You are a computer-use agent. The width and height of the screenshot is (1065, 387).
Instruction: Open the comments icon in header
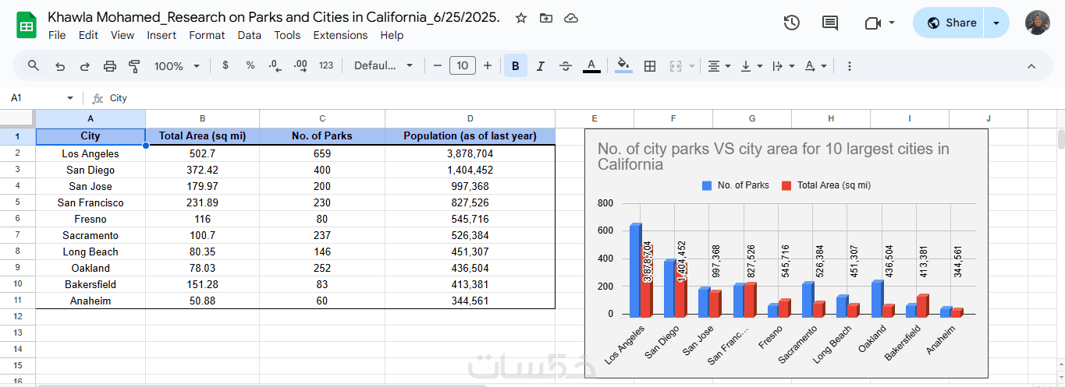[830, 23]
